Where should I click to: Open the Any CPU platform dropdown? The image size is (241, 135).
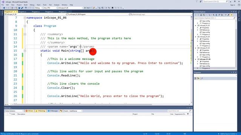(50, 8)
